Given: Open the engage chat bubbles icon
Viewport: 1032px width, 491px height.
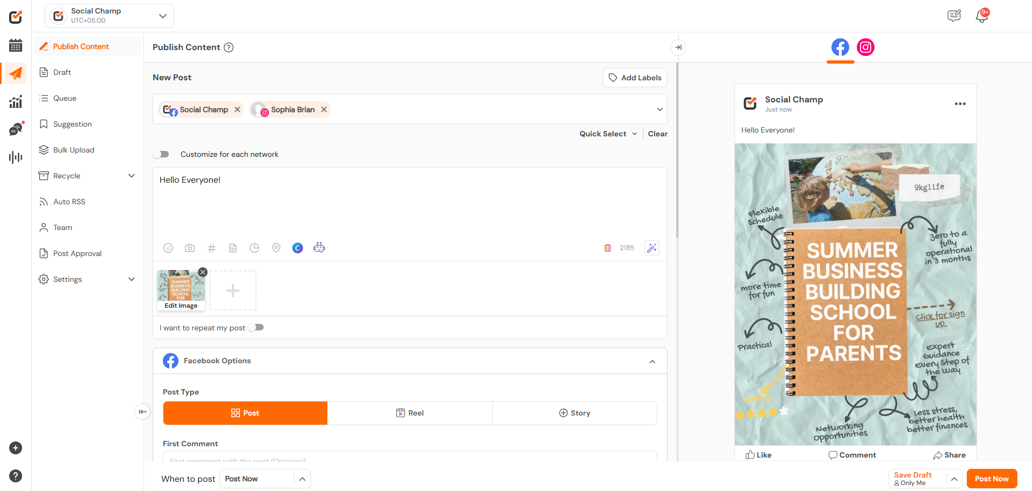Looking at the screenshot, I should [x=16, y=129].
